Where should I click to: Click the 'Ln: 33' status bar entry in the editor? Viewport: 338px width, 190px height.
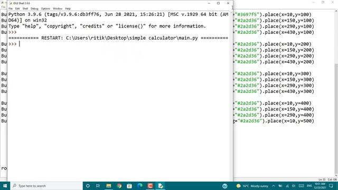click(322, 179)
